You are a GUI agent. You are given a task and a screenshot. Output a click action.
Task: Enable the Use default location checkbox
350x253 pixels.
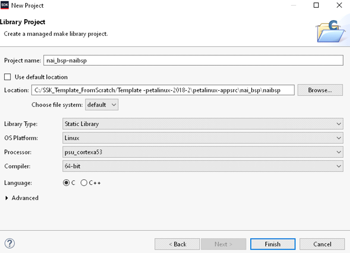point(7,77)
